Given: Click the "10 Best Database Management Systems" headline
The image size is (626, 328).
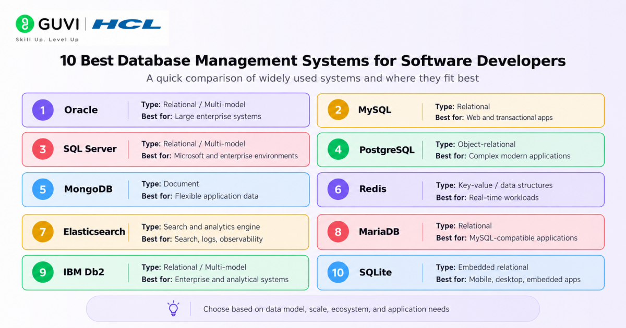Looking at the screenshot, I should 313,60.
